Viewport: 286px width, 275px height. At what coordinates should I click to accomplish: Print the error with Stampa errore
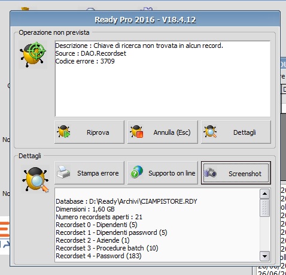89,173
